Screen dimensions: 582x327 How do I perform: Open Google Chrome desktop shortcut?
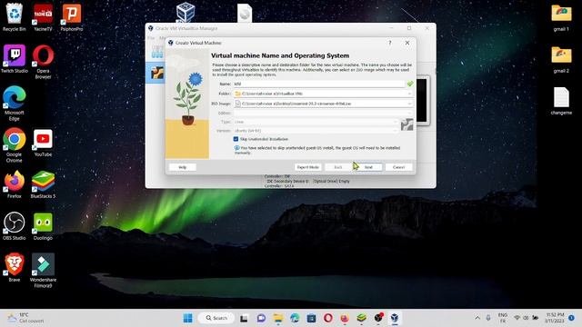[x=15, y=145]
